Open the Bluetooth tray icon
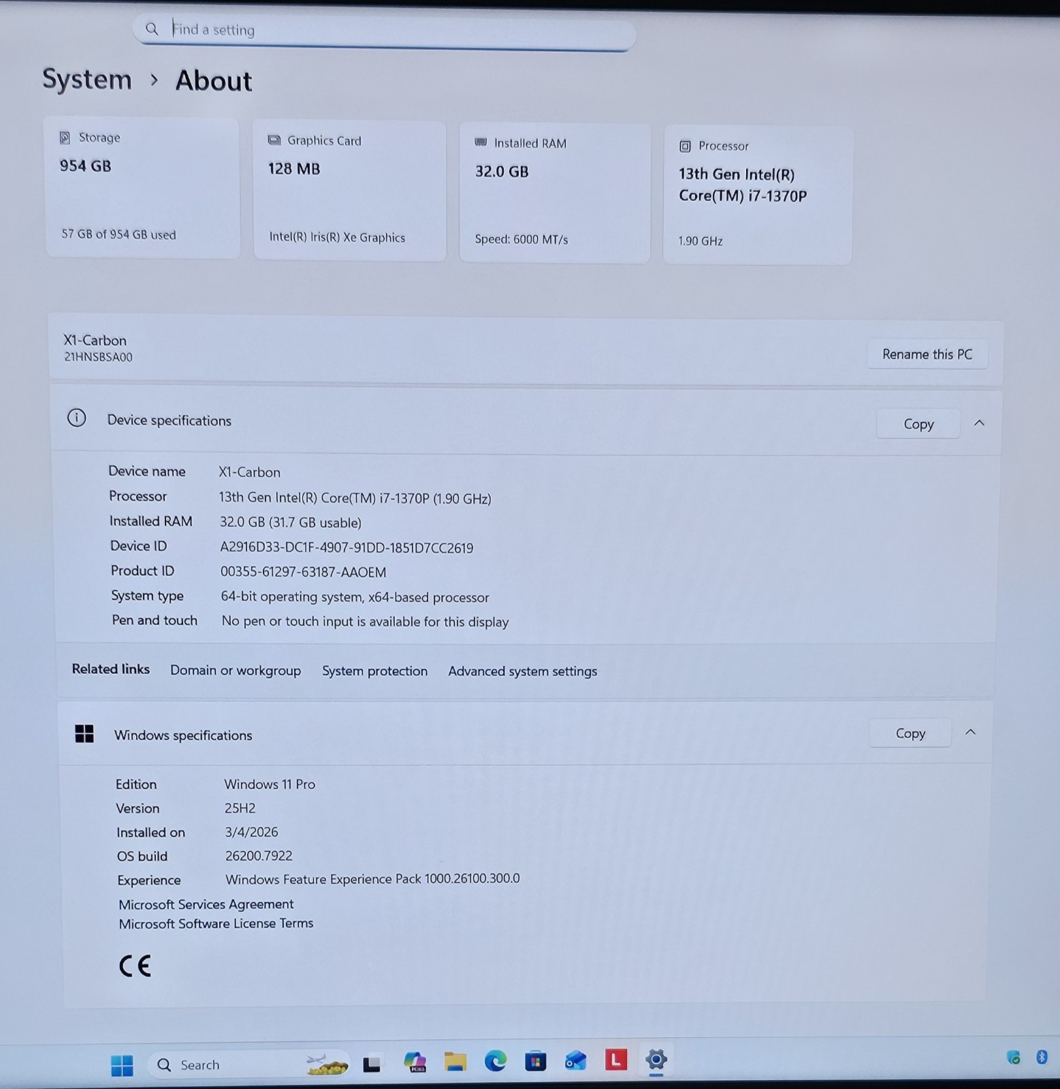The height and width of the screenshot is (1089, 1060). [1041, 1057]
